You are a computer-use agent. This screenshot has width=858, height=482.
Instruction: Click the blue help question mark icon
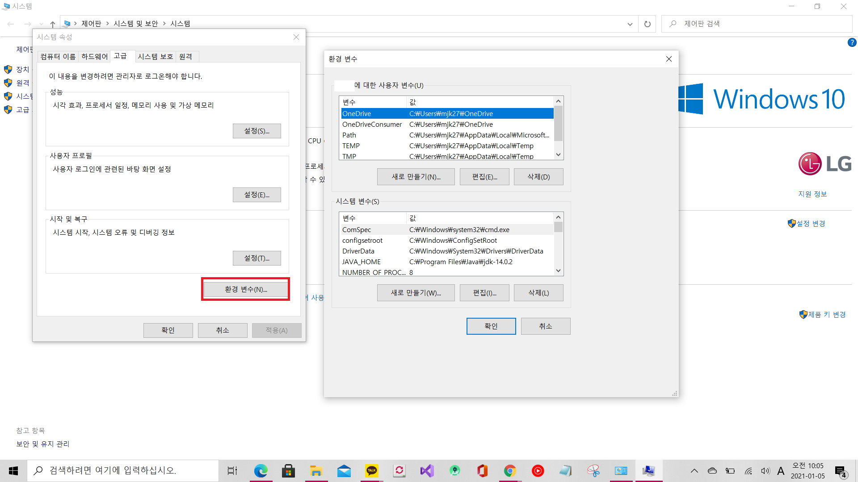[852, 42]
